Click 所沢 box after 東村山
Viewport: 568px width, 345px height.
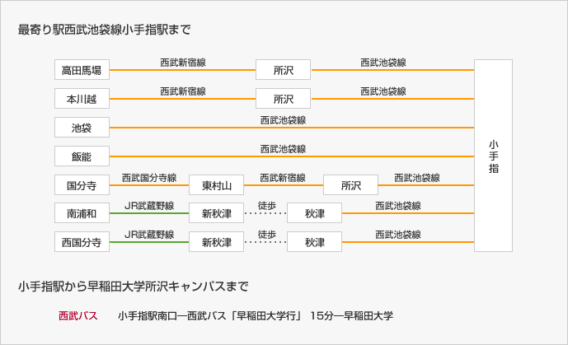[x=350, y=185]
